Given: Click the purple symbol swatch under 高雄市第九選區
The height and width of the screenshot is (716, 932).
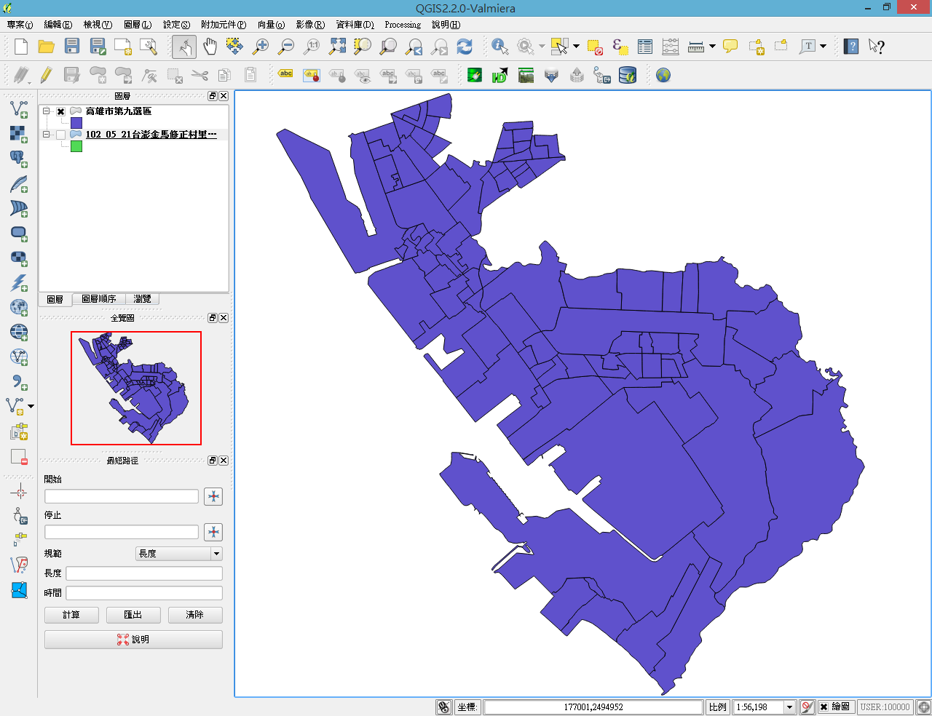Looking at the screenshot, I should point(76,123).
